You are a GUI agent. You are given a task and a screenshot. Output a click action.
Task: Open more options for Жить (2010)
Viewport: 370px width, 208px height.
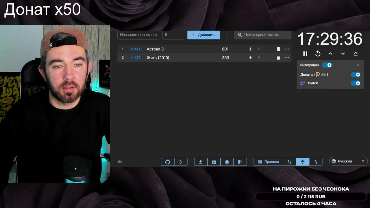[x=287, y=58]
